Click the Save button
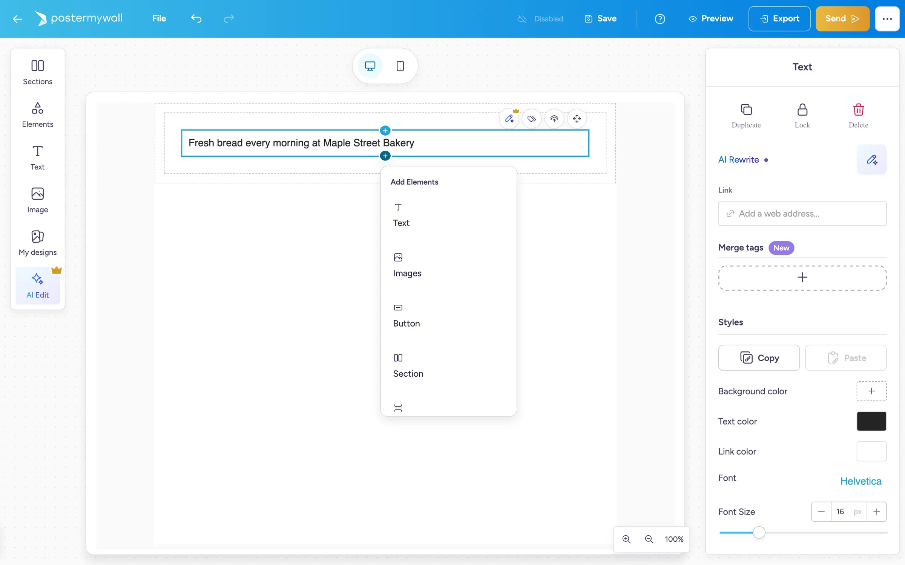The image size is (905, 565). pos(600,18)
